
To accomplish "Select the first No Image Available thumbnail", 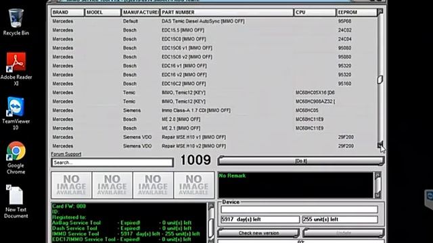I will 71,185.
